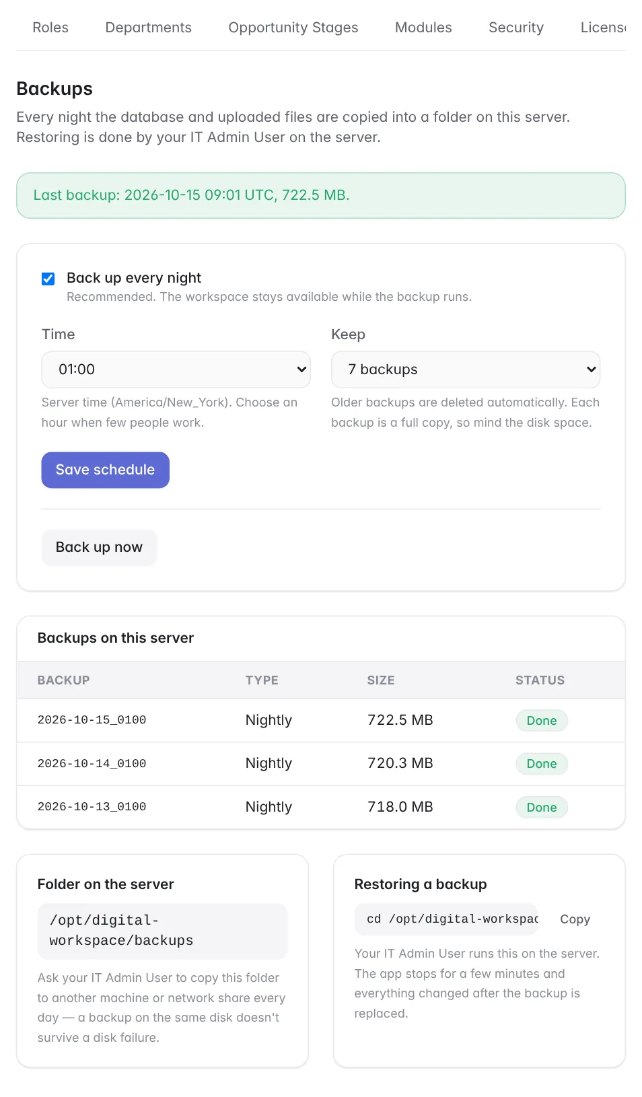This screenshot has width=642, height=1097.
Task: Click the Time field label
Action: 59,334
